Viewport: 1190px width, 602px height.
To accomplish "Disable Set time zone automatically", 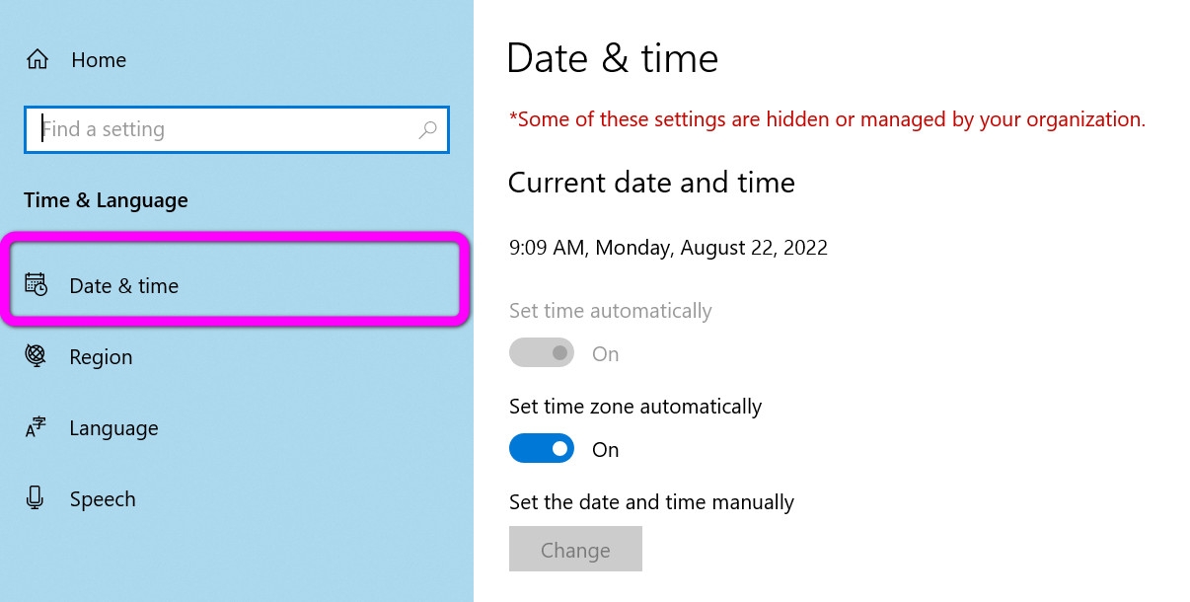I will [542, 448].
